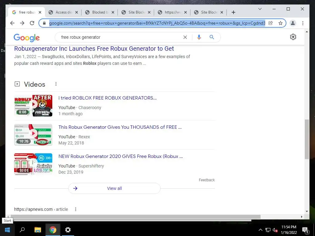Show hidden system tray icons

(260, 230)
